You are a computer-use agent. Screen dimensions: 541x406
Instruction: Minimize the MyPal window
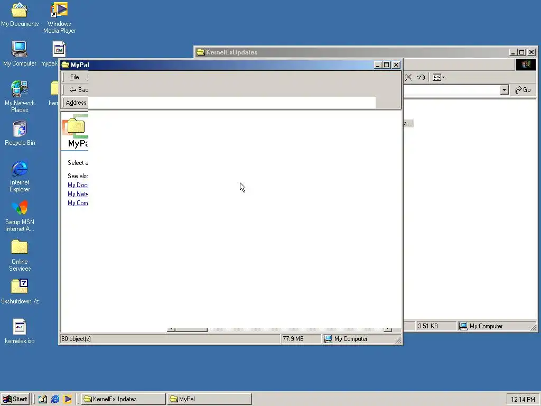pos(378,65)
